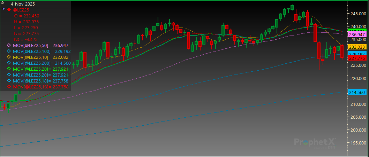This screenshot has width=369, height=157.
Task: Click the green diamond for the 20-period MOV
Action: [9, 69]
